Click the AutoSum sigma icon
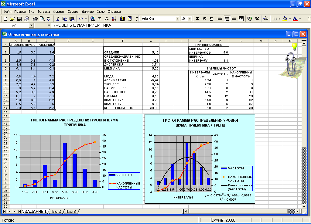The width and height of the screenshot is (311, 224). pos(100,19)
